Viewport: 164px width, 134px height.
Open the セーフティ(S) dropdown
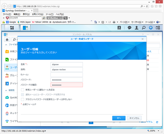click(x=137, y=22)
